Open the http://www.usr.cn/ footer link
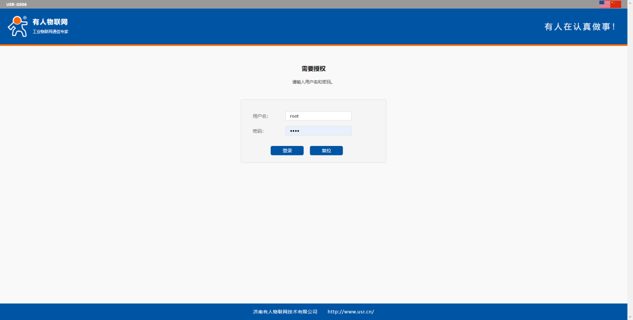This screenshot has height=320, width=633. 351,311
